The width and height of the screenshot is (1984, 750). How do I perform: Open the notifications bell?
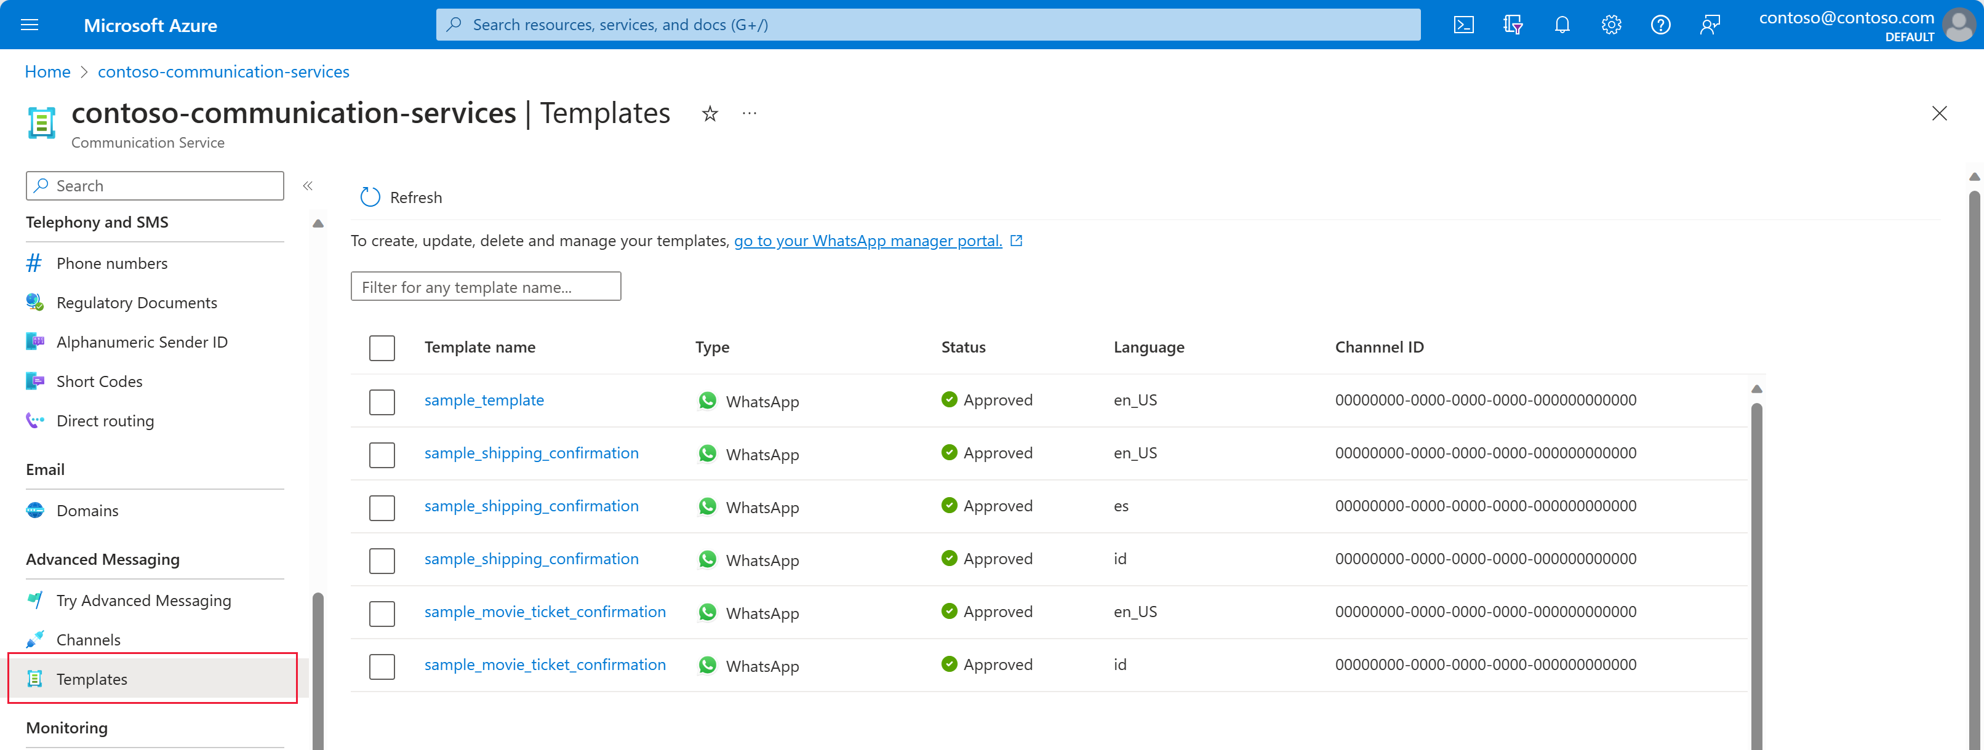click(x=1562, y=25)
